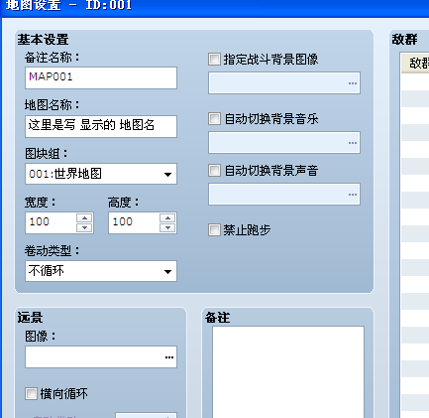
Task: Tick the 指定战斗背景图像 checkbox
Action: pyautogui.click(x=214, y=60)
